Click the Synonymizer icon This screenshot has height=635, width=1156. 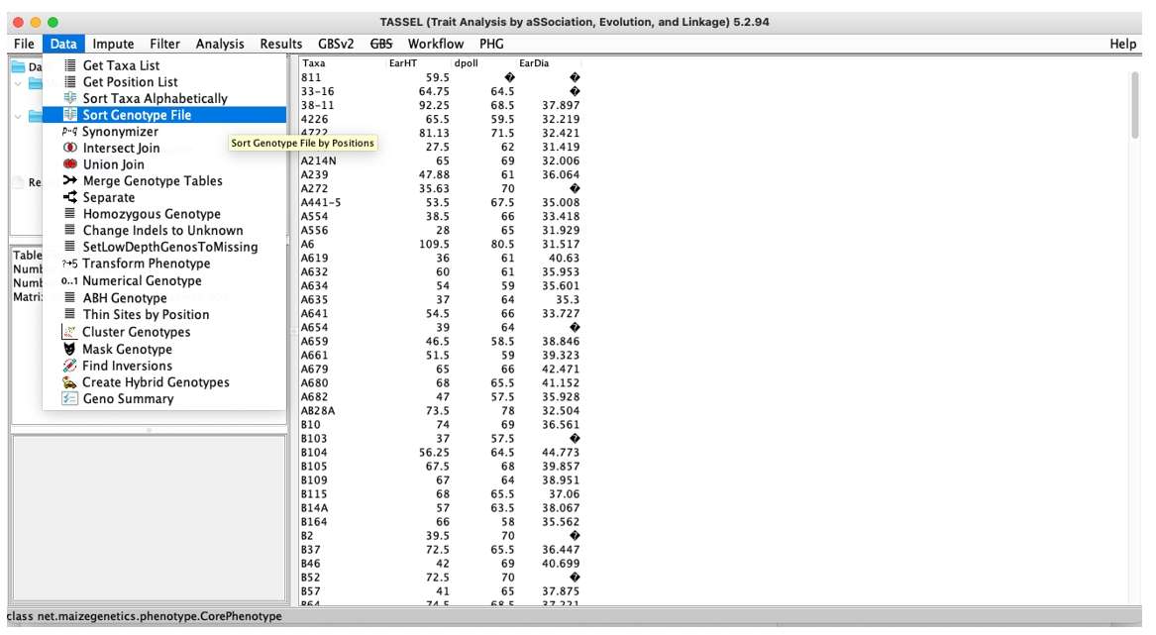tap(69, 132)
